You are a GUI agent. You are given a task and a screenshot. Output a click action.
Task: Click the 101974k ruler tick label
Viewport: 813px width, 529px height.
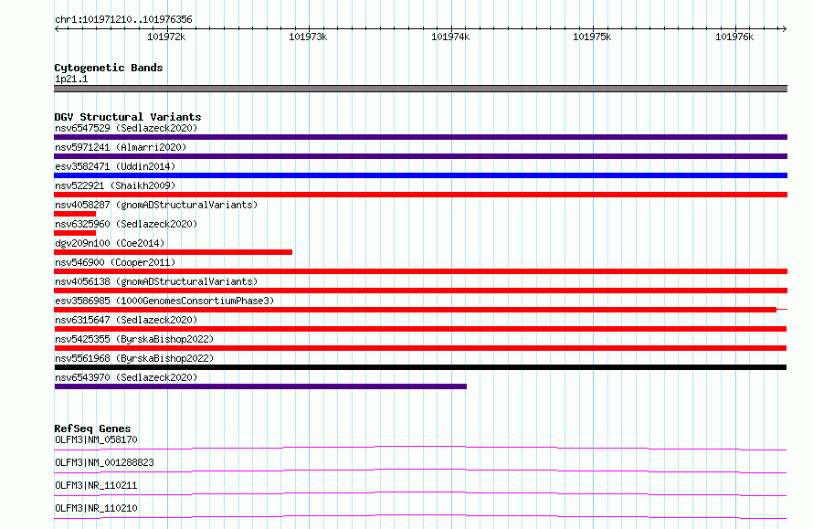(450, 37)
